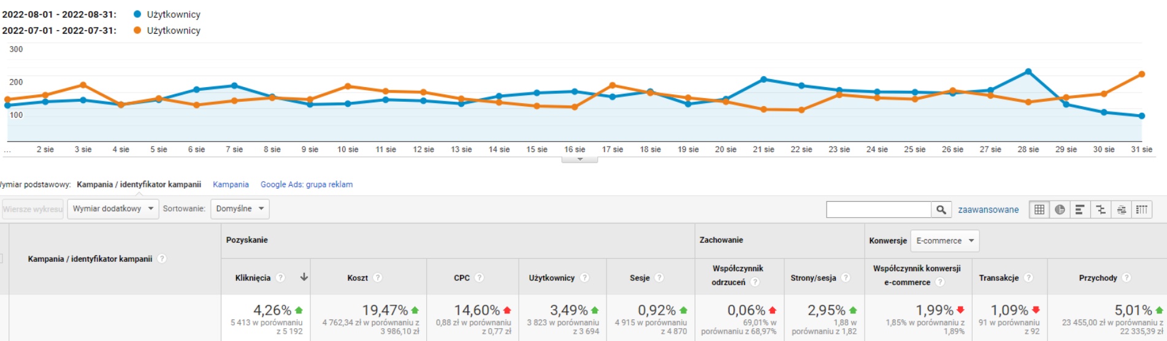Open help icon next to Sesje

pyautogui.click(x=659, y=278)
